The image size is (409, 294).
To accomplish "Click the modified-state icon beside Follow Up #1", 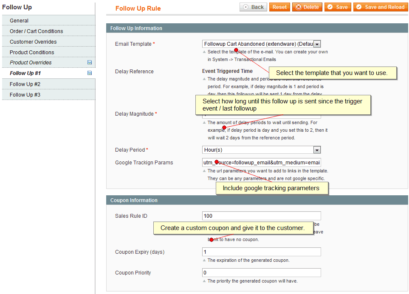I will point(89,72).
